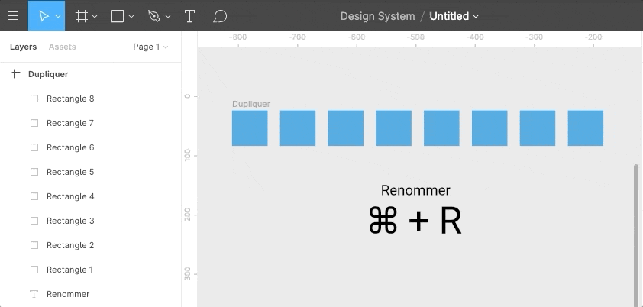The image size is (643, 307).
Task: Click the rectangle icon of Rectangle 7
Action: click(34, 123)
